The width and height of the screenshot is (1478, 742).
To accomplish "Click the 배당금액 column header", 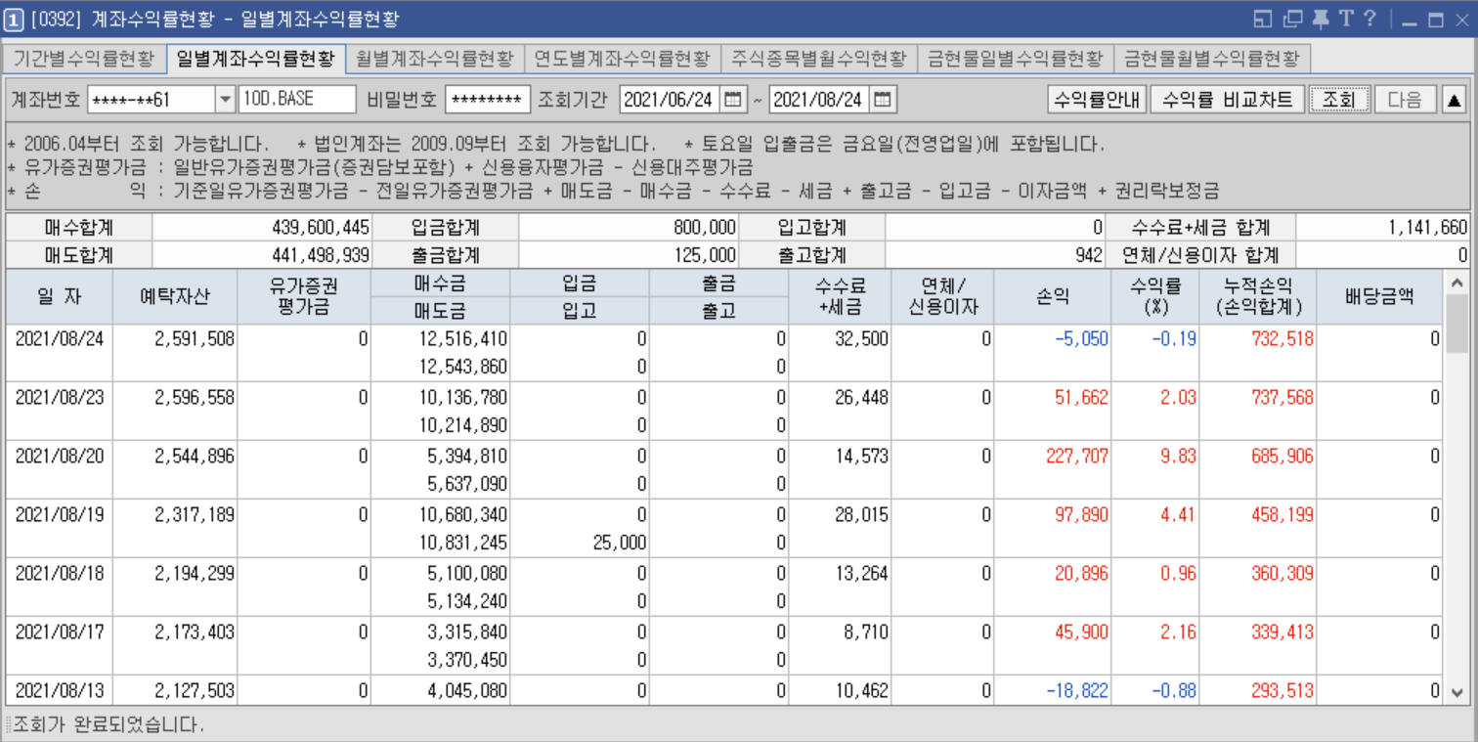I will 1379,297.
